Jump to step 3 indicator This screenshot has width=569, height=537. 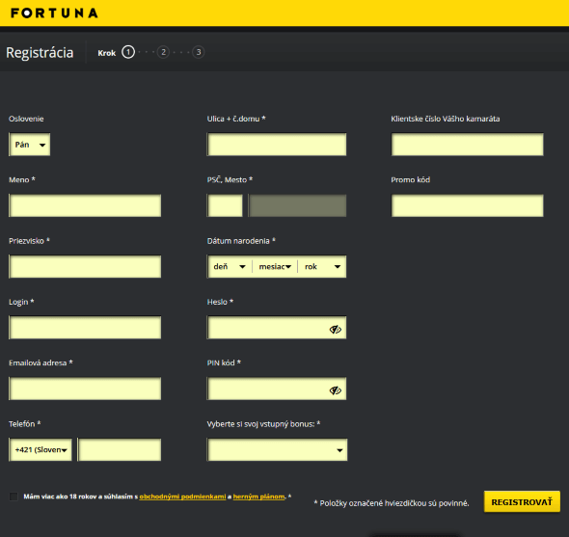[198, 52]
